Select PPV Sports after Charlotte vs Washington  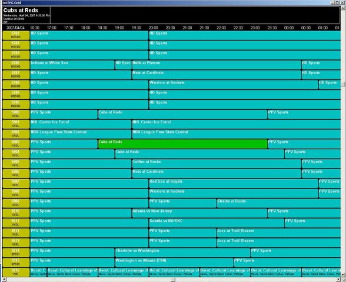pyautogui.click(x=295, y=253)
